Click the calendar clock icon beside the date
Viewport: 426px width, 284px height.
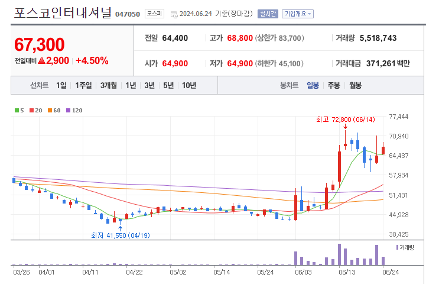point(174,14)
